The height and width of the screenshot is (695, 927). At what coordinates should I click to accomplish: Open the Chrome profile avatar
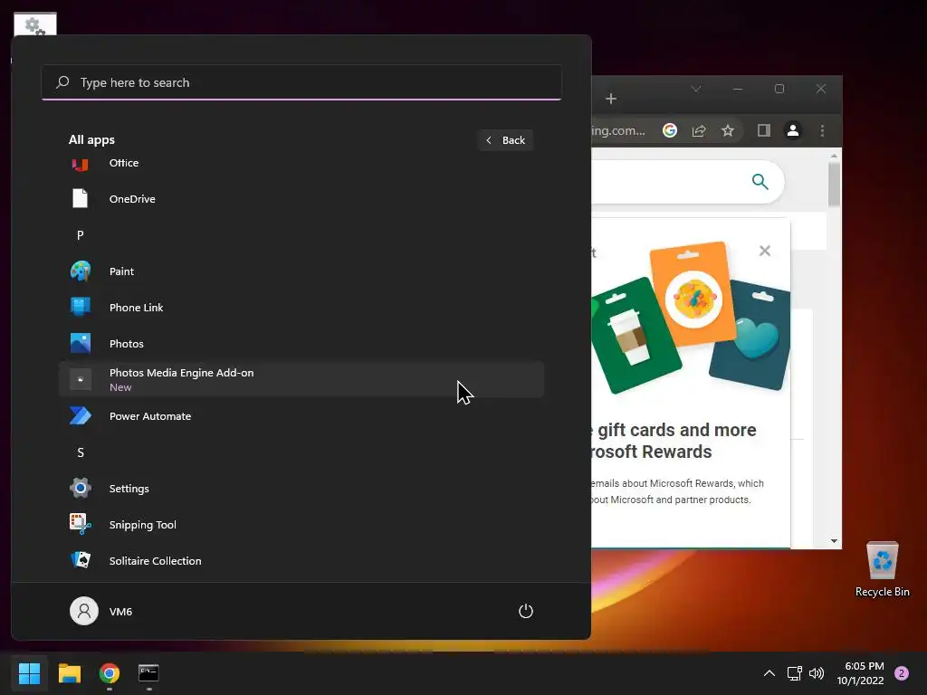tap(793, 130)
